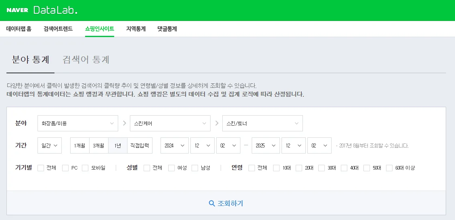Check the PC device checkbox
This screenshot has height=220, width=455.
65,168
